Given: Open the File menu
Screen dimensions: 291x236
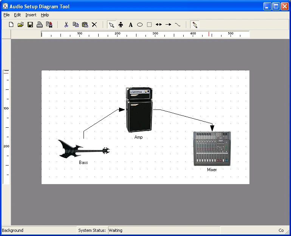Looking at the screenshot, I should (x=6, y=15).
